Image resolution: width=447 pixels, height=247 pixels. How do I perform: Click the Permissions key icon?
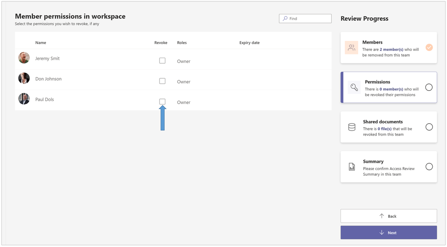354,87
